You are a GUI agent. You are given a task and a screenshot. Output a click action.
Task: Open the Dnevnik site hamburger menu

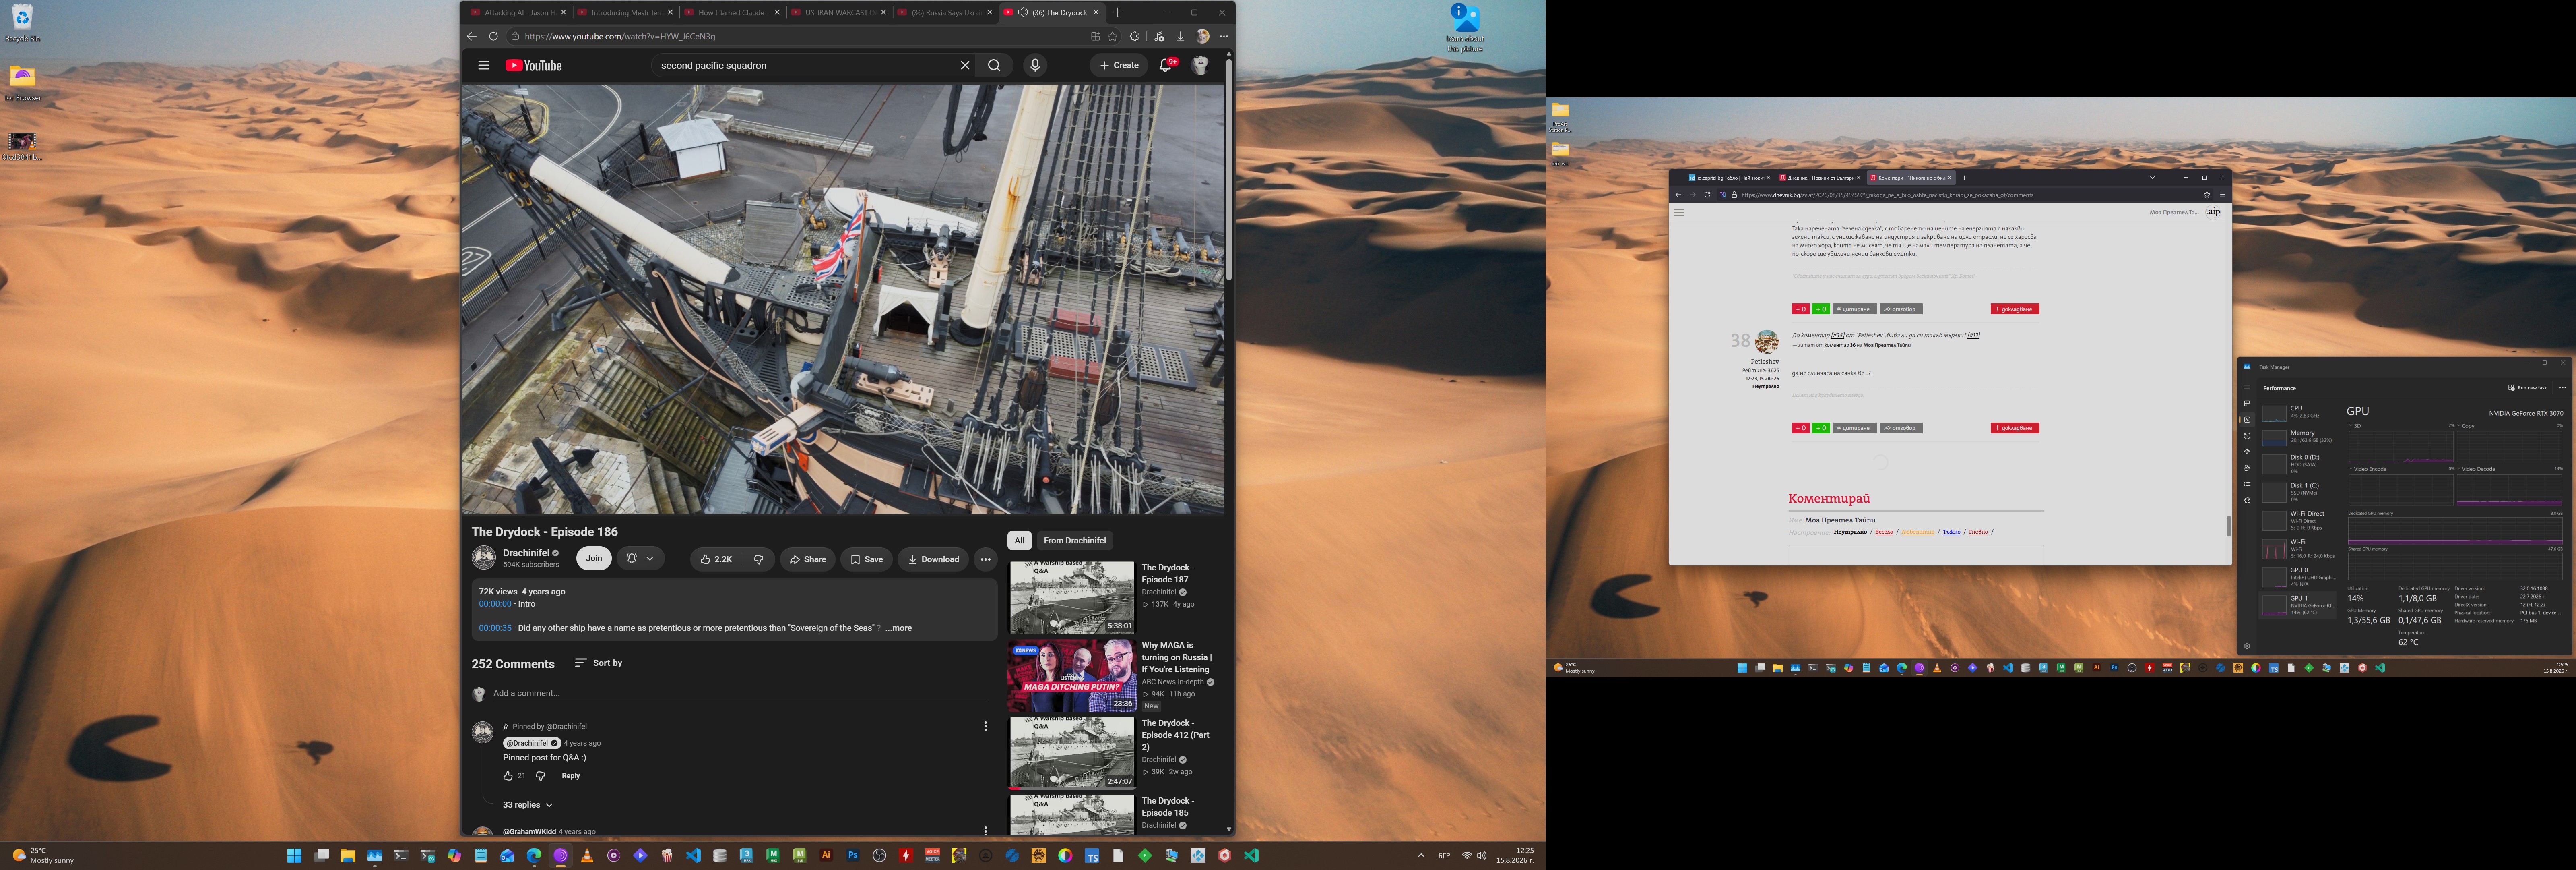click(1679, 212)
